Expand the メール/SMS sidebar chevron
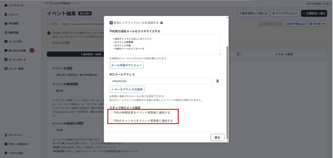Screen dimensions: 333x158 tap(36, 42)
